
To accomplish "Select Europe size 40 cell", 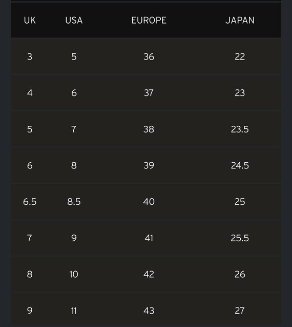I will pos(149,202).
